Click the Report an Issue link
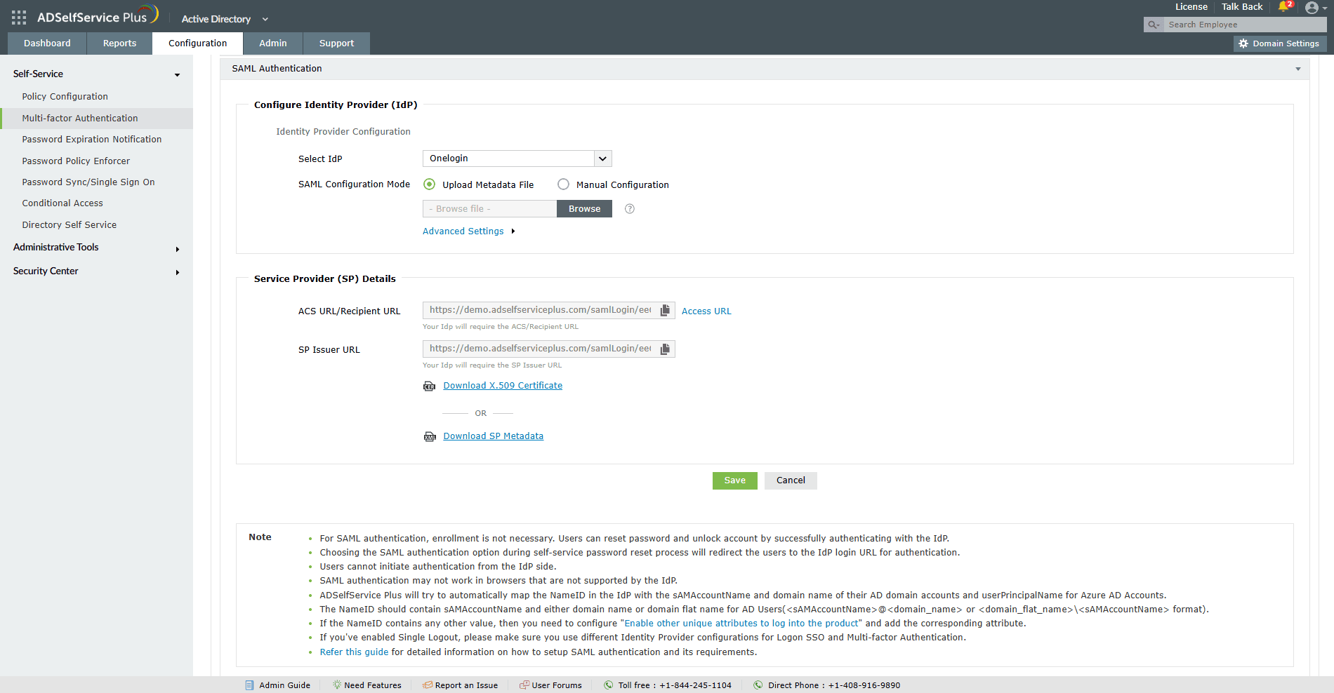 [x=466, y=685]
